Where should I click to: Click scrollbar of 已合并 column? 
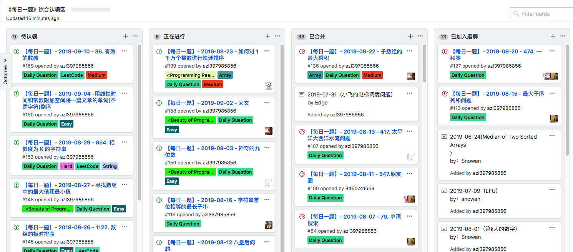(425, 63)
